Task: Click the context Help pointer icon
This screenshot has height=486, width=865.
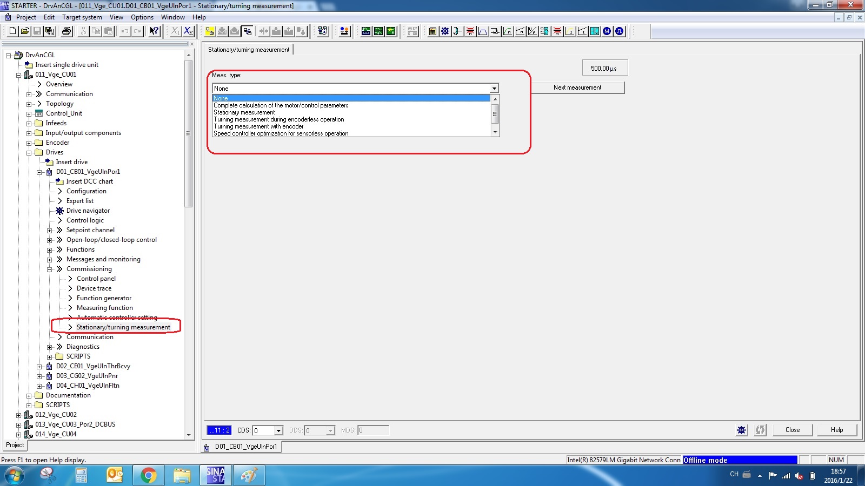Action: click(x=154, y=31)
